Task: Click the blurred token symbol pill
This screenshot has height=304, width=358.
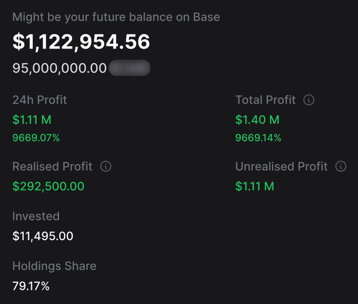Action: pos(129,68)
